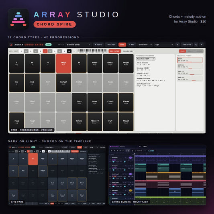Viewport: 214px width, 214px height.
Task: Click the large Array Studio app icon
Action: point(18,19)
